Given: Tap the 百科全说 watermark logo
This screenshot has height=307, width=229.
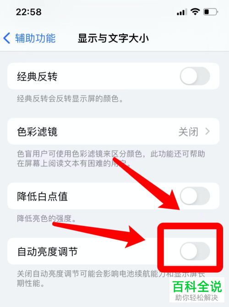Looking at the screenshot, I should [197, 291].
